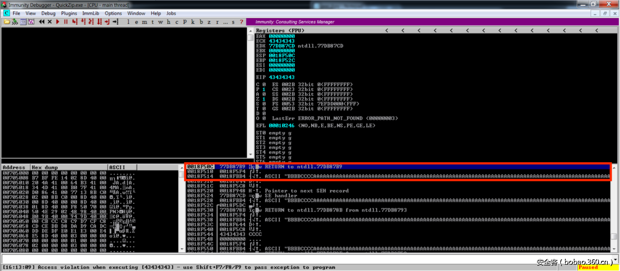
Task: Pause execution with red pause icon
Action: point(66,22)
